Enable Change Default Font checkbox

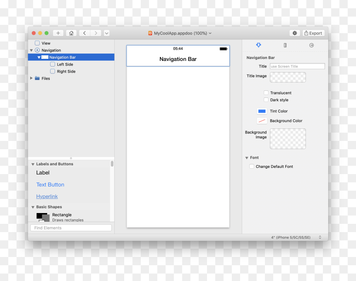pos(252,167)
